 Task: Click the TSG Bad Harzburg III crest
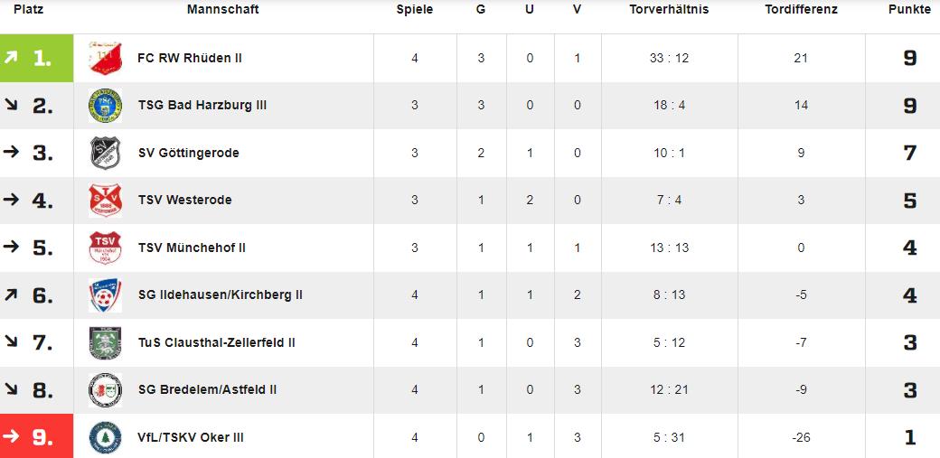(x=106, y=106)
